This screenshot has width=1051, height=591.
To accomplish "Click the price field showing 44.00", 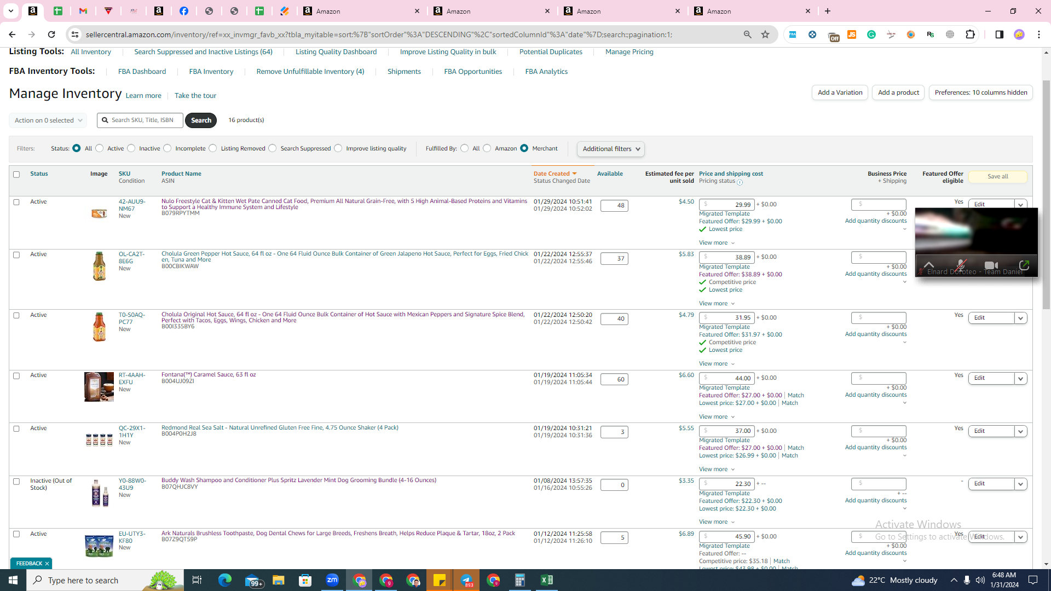I will 727,378.
